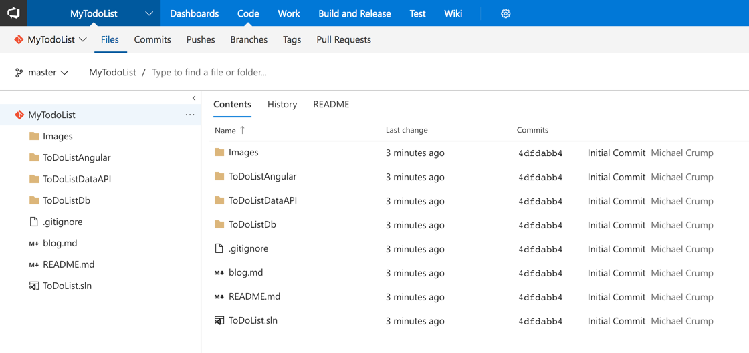Expand the MyTodoList project dropdown
This screenshot has width=749, height=353.
148,13
